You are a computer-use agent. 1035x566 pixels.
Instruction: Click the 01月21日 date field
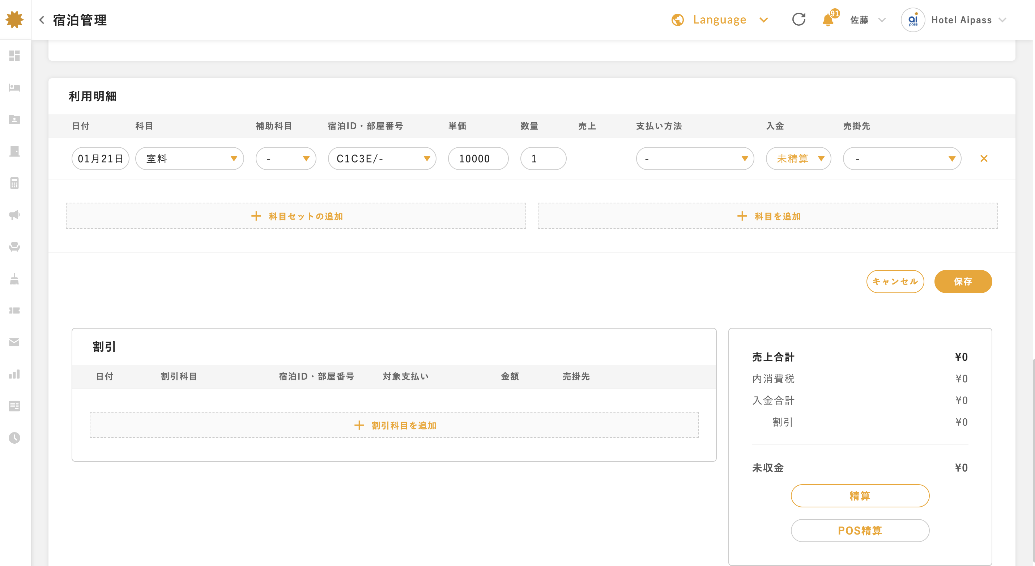[101, 159]
